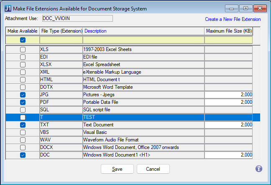Select the 'Excel Spreadsheet' description cell

143,64
